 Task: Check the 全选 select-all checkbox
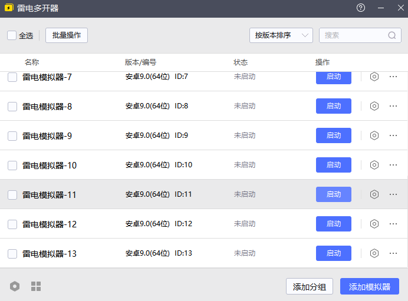[12, 35]
